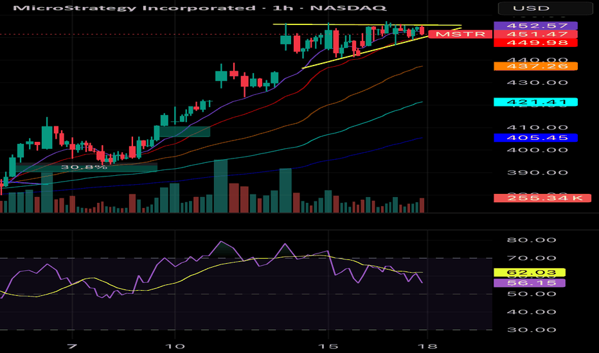Click the date label 15 on time axis
The width and height of the screenshot is (599, 353).
tap(328, 346)
